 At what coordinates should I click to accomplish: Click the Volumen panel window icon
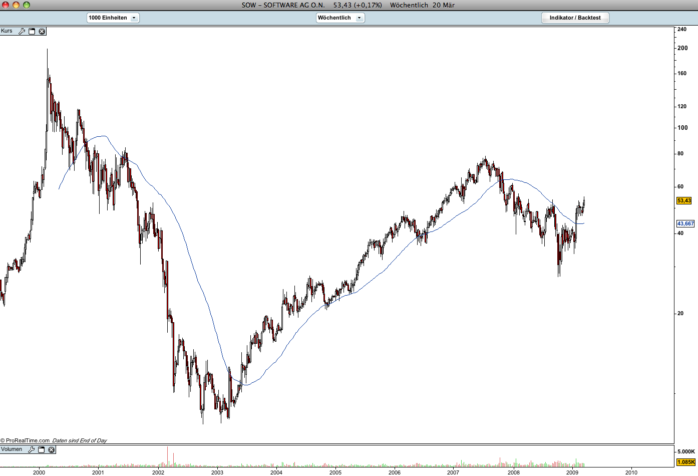click(x=42, y=449)
